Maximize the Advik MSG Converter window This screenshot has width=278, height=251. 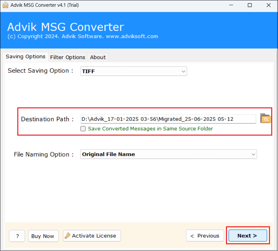pos(250,5)
